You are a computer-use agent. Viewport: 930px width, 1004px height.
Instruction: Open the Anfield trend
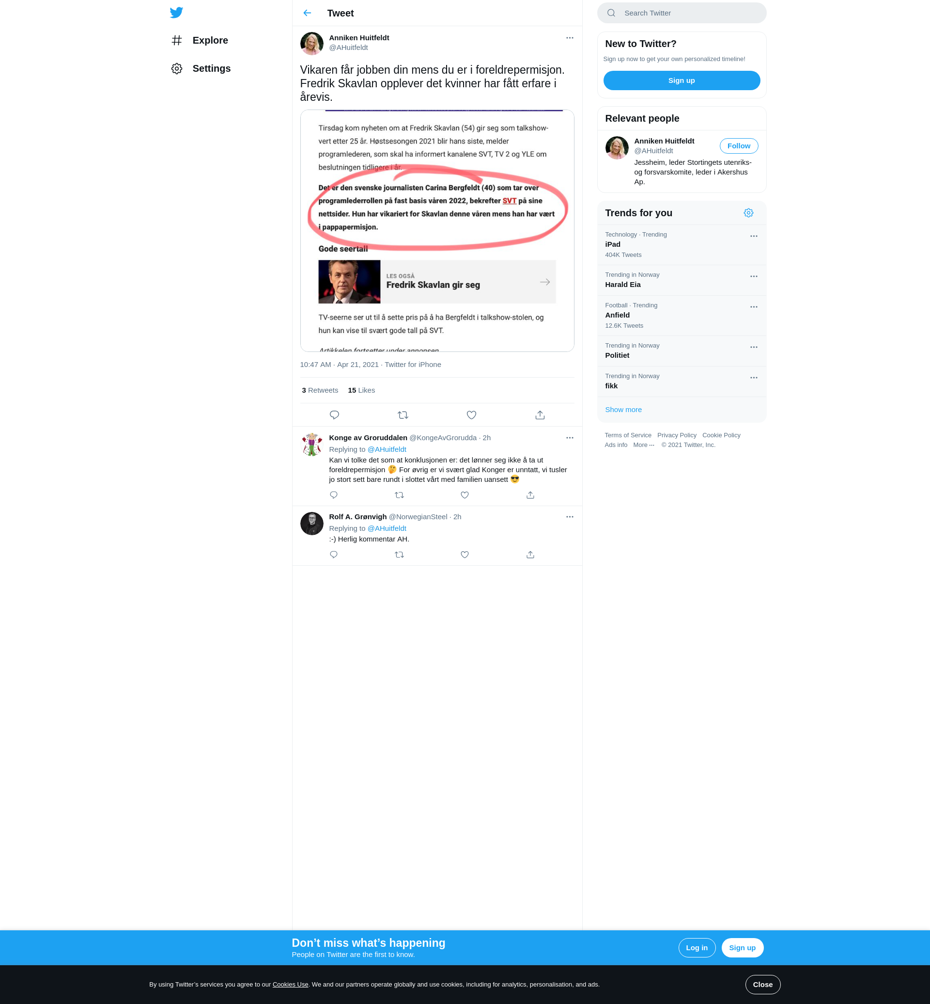682,316
